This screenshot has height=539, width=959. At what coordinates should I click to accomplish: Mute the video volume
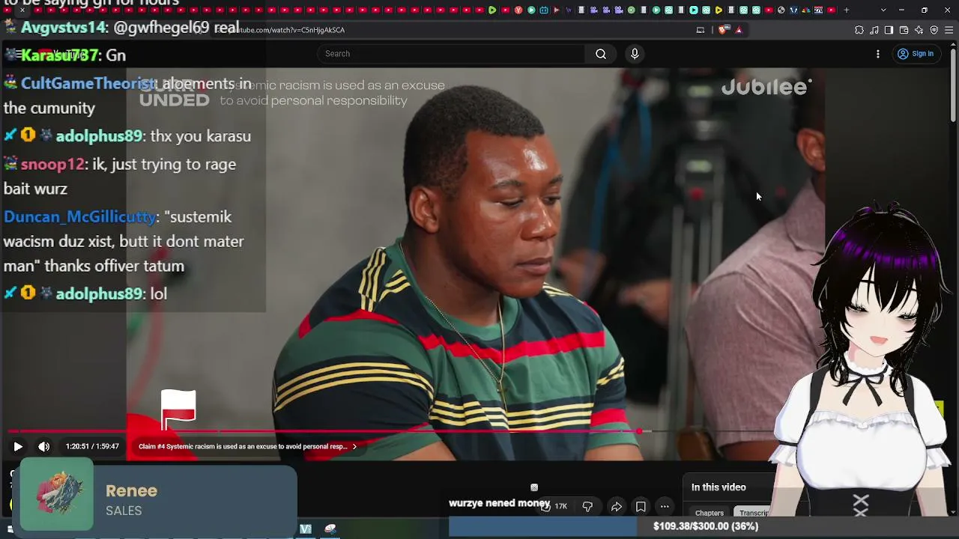click(x=44, y=447)
